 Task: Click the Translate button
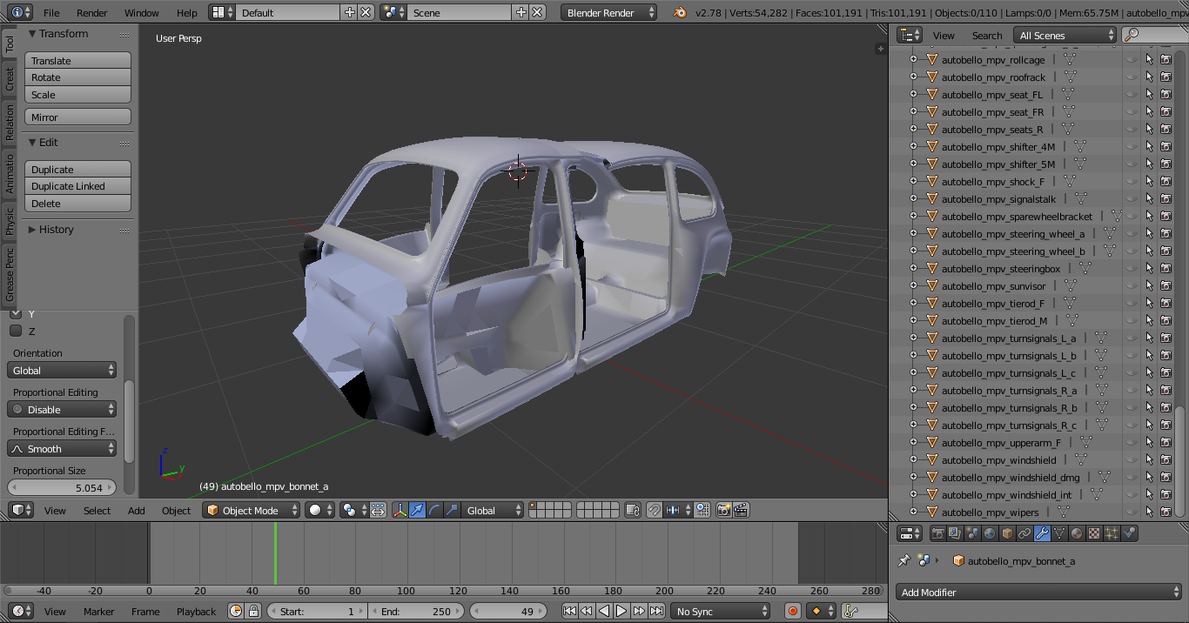[x=78, y=61]
